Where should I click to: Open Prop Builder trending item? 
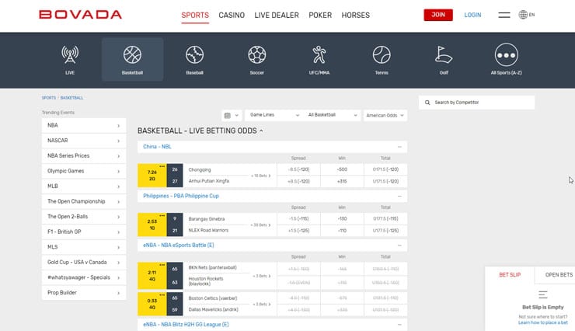pos(84,293)
